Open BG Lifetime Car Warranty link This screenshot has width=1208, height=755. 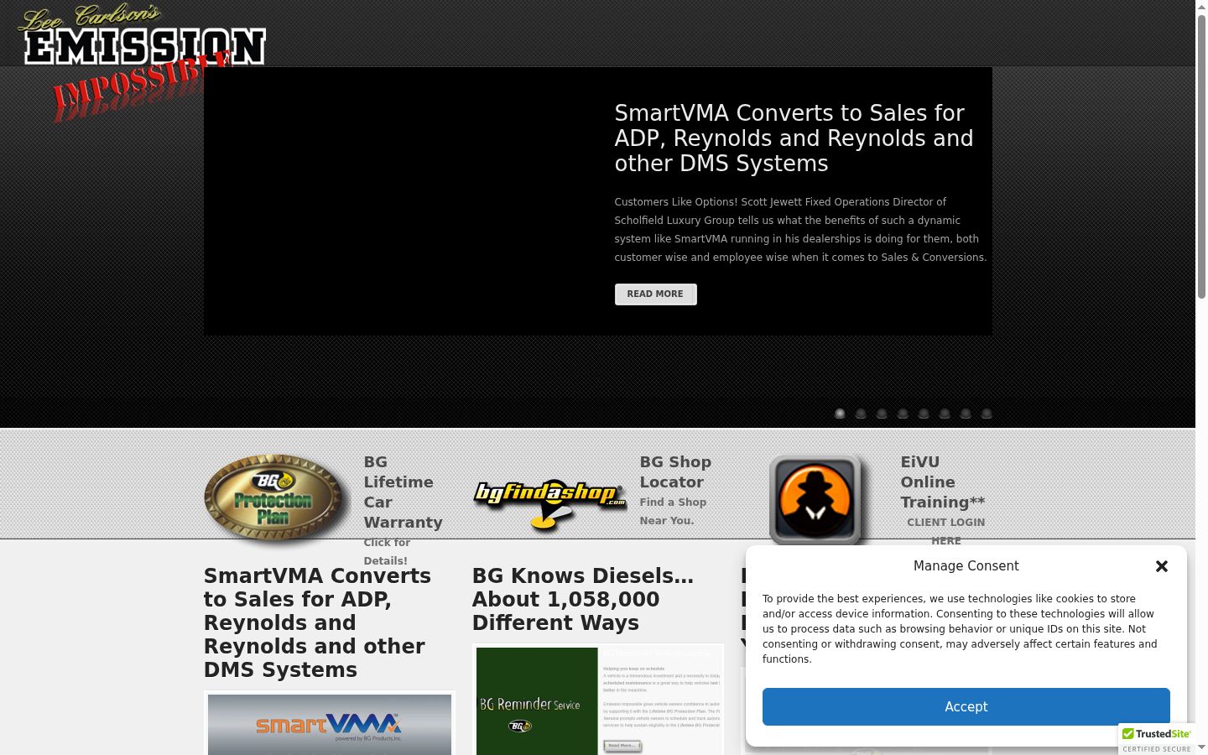pyautogui.click(x=403, y=492)
